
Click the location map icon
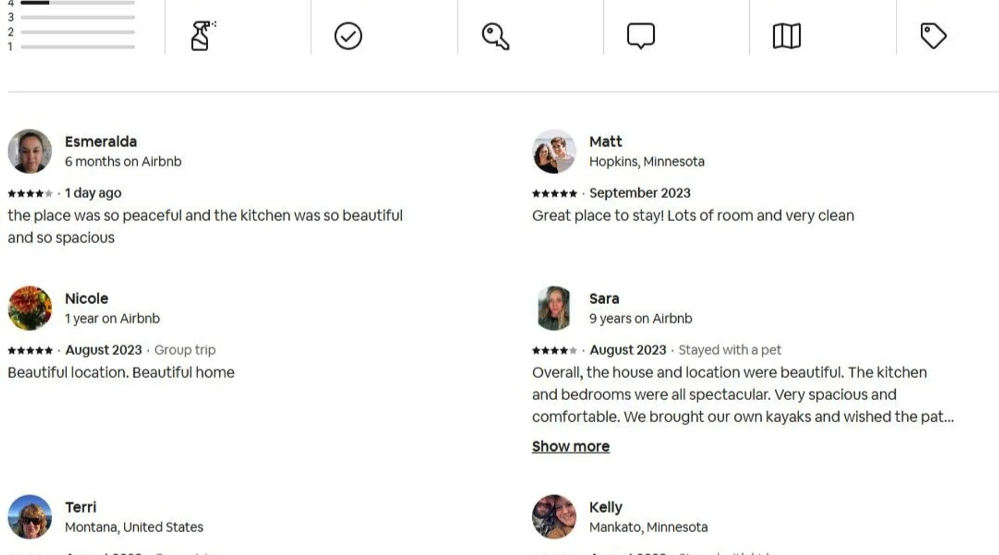(786, 36)
